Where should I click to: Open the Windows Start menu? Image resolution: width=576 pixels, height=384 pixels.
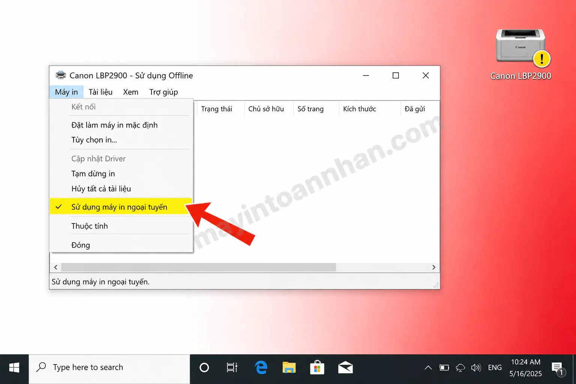coord(14,367)
